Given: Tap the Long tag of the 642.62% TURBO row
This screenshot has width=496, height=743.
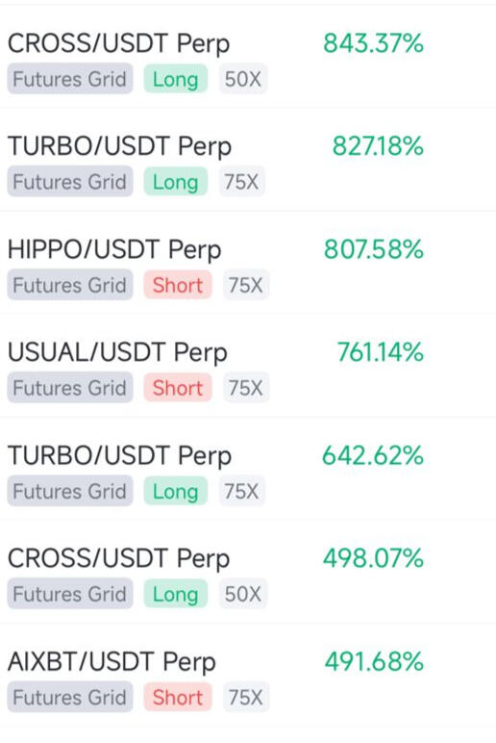Looking at the screenshot, I should 176,492.
